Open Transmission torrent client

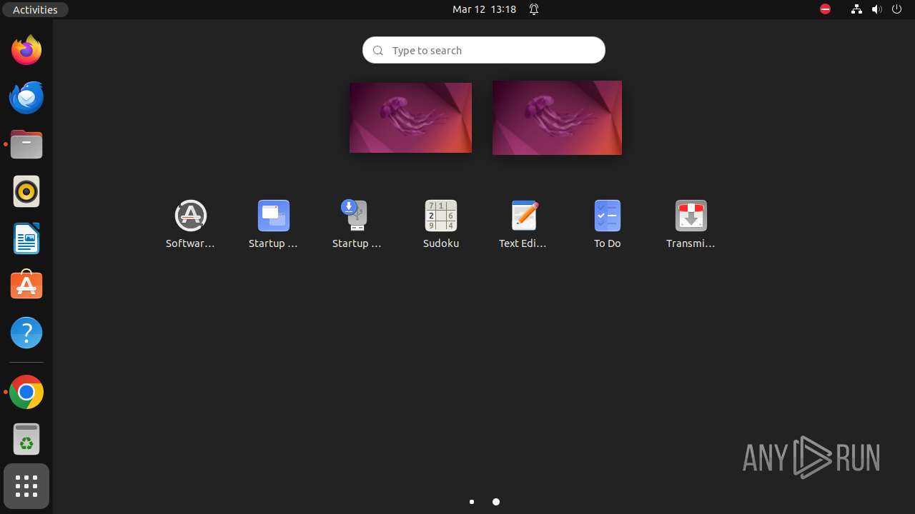pyautogui.click(x=691, y=224)
